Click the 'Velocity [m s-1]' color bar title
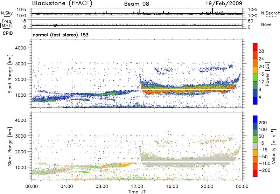 [x=273, y=146]
